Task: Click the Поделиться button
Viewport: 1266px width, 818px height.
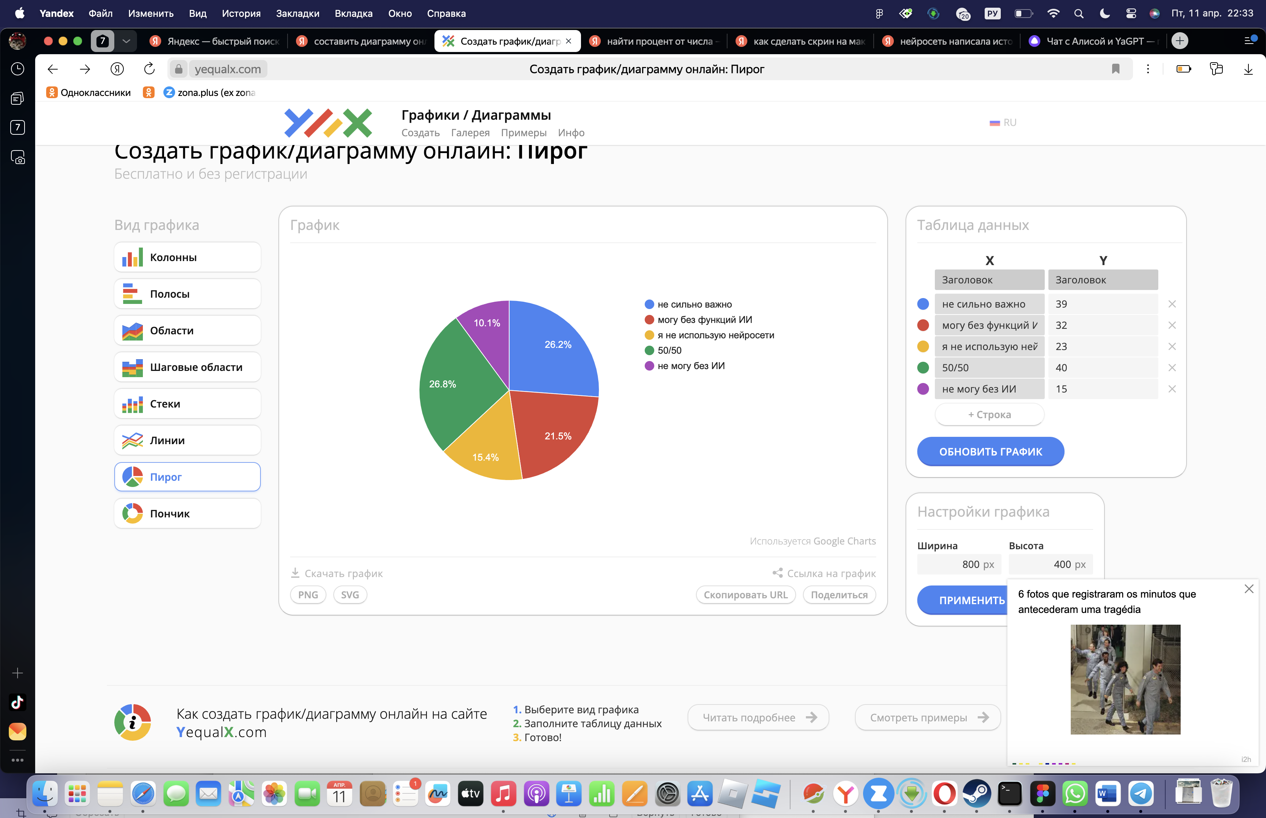Action: pyautogui.click(x=839, y=595)
